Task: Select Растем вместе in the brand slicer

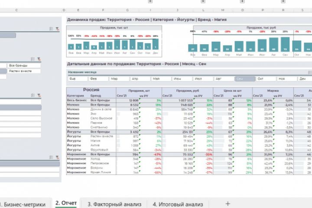Action: 24,71
